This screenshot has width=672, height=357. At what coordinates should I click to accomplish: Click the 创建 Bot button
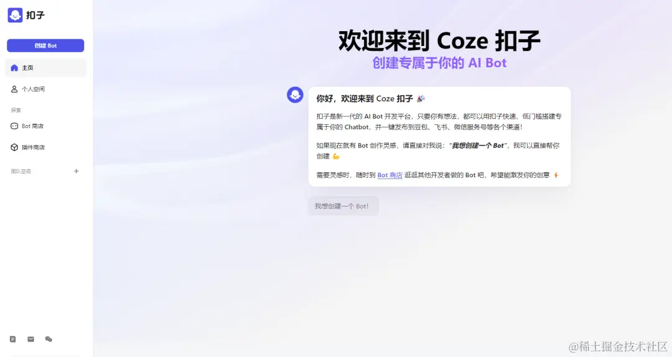[x=45, y=45]
